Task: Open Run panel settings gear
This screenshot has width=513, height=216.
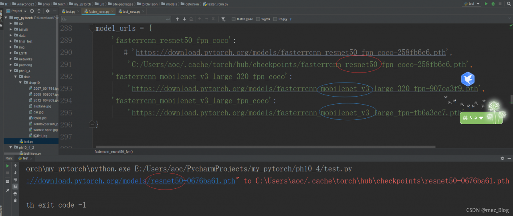Action: [x=502, y=158]
